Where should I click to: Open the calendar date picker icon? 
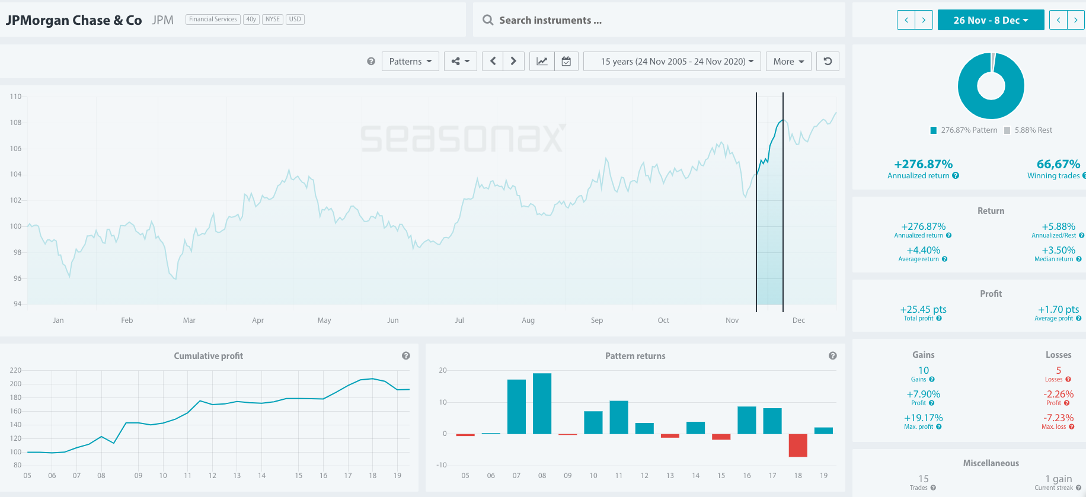click(566, 61)
